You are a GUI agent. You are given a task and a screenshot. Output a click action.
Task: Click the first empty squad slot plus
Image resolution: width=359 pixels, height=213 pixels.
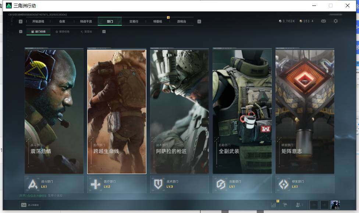pos(314,205)
